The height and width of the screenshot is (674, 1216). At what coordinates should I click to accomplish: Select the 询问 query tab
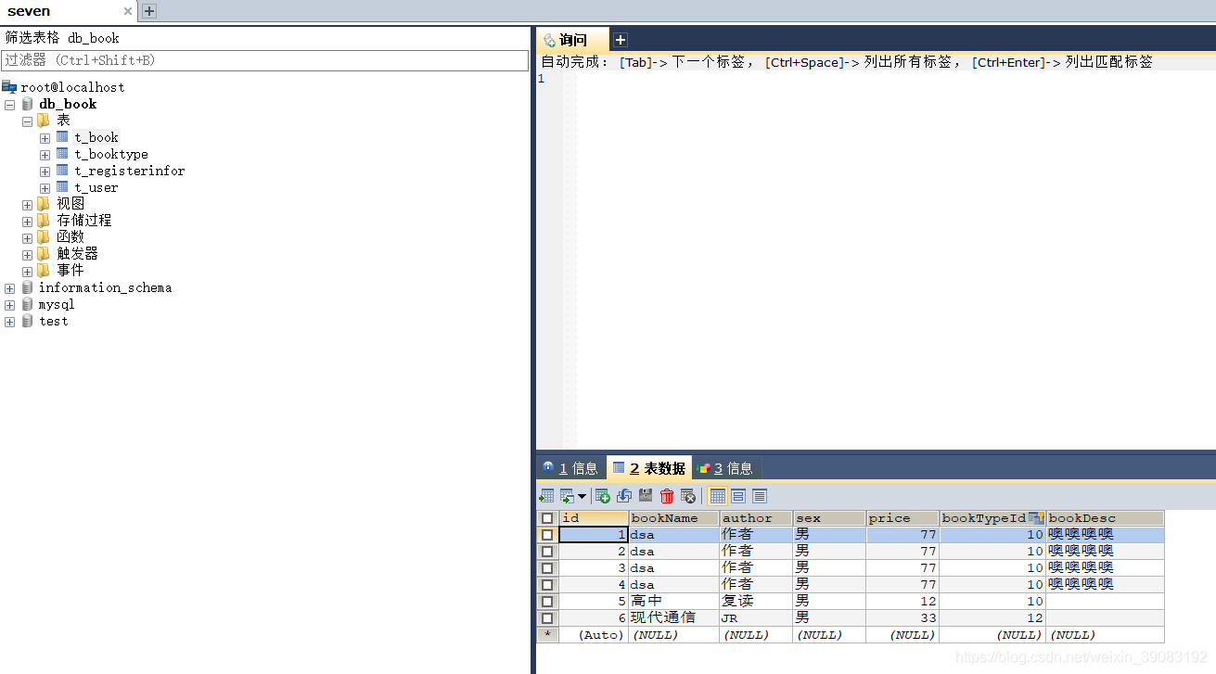click(x=572, y=40)
